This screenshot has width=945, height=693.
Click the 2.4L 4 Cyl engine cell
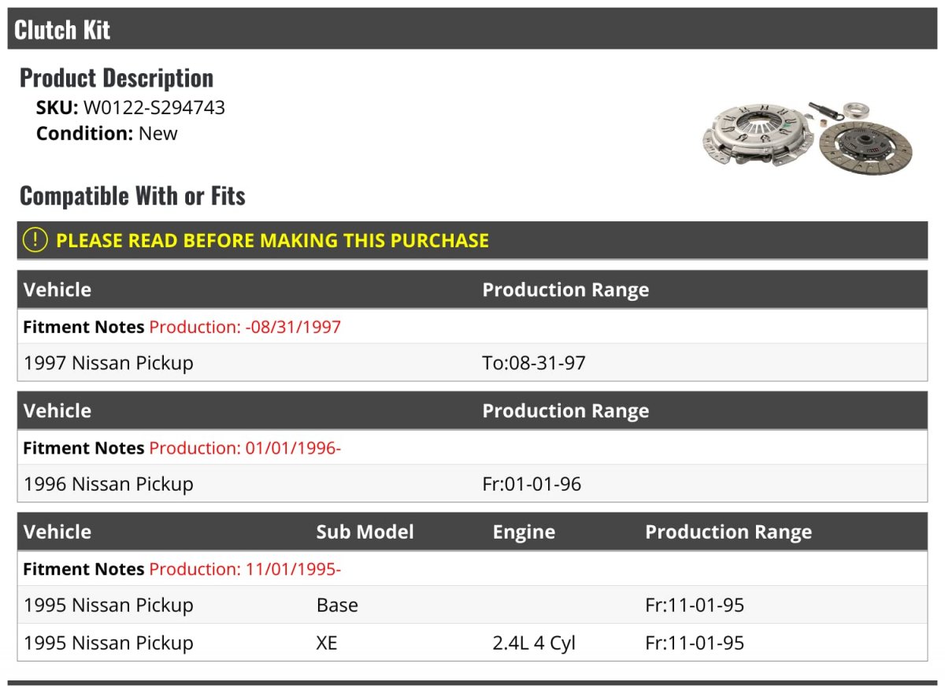[534, 643]
